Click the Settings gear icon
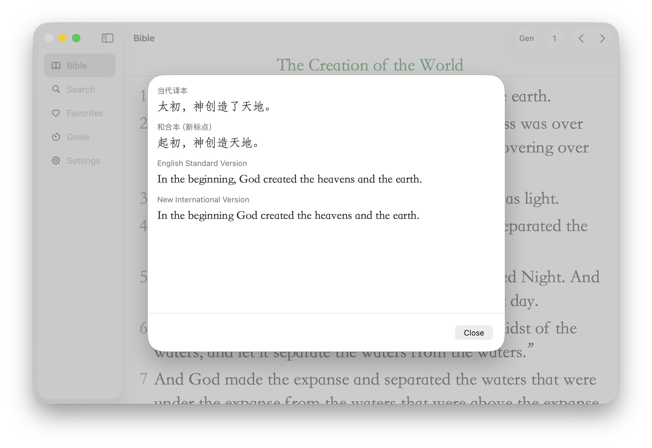Image resolution: width=652 pixels, height=448 pixels. (56, 161)
